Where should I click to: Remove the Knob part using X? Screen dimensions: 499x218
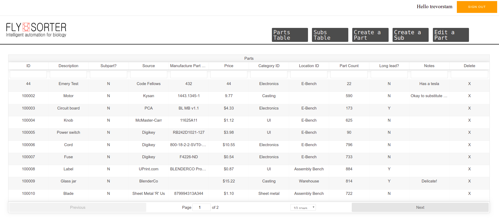pyautogui.click(x=469, y=120)
